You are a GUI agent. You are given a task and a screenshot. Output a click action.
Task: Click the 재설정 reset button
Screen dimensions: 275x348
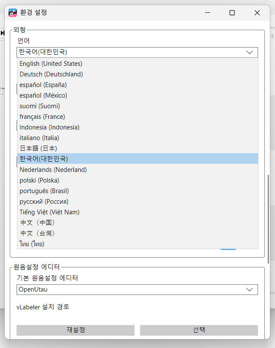pyautogui.click(x=76, y=330)
